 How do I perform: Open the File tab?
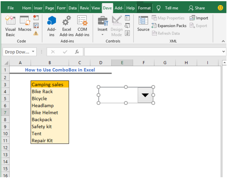tap(10, 8)
